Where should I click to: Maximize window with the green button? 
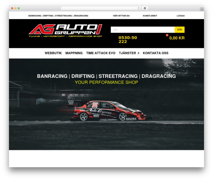[19, 8]
